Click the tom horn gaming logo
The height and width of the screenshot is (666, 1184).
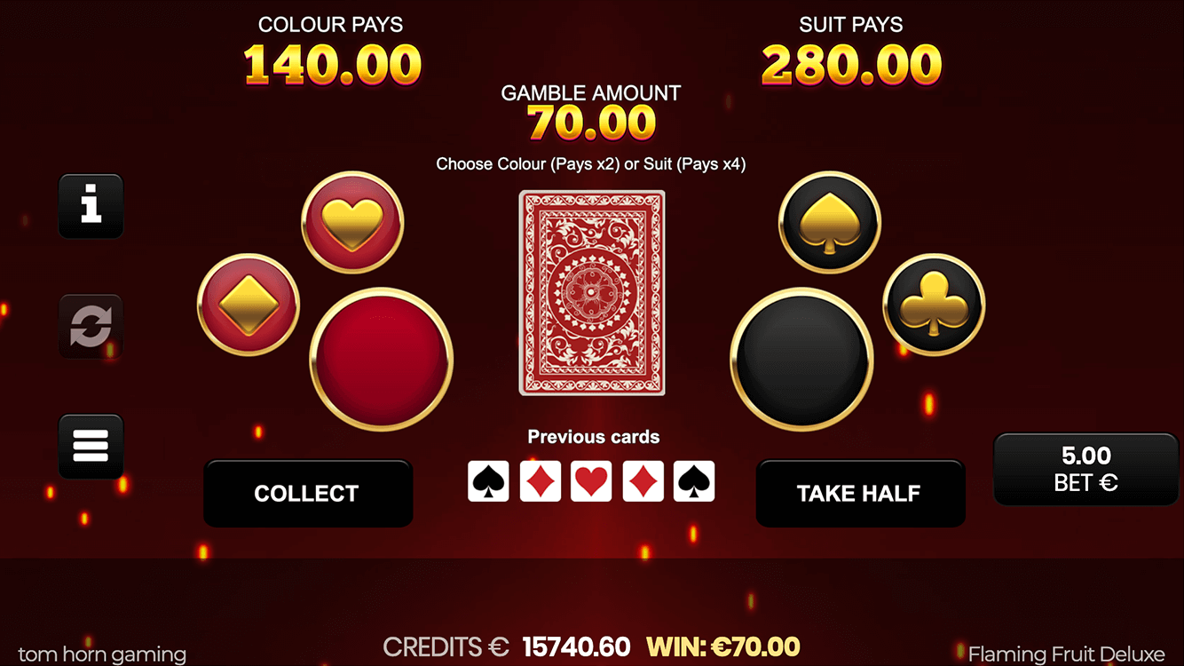[x=102, y=654]
